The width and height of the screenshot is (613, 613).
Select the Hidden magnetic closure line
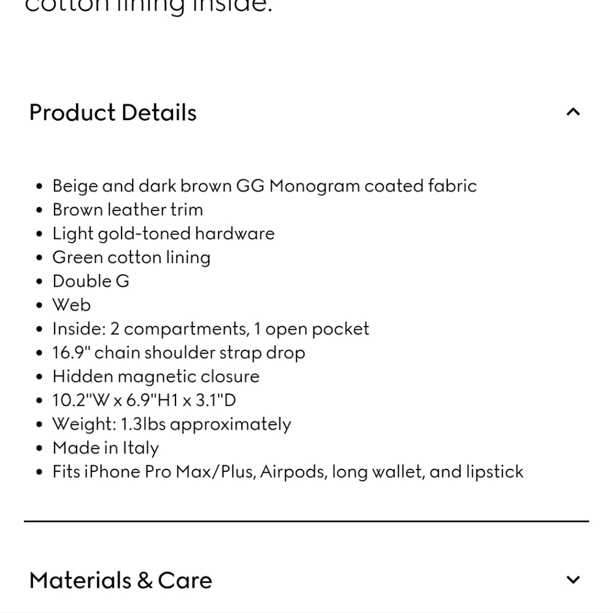(x=156, y=377)
